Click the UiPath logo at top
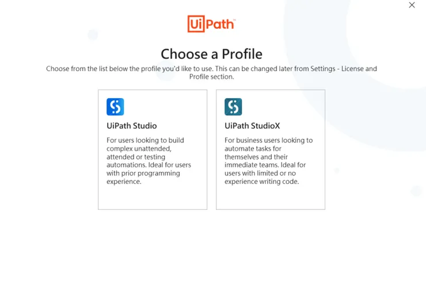Screen dimensions: 426x282 coord(211,24)
